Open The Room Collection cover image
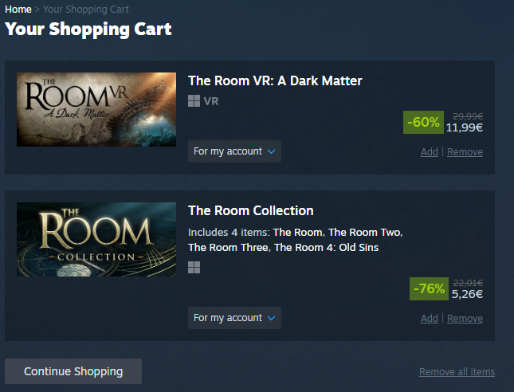This screenshot has width=514, height=392. [x=96, y=239]
